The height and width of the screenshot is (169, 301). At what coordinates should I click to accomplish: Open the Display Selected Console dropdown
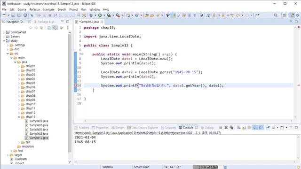(x=277, y=128)
